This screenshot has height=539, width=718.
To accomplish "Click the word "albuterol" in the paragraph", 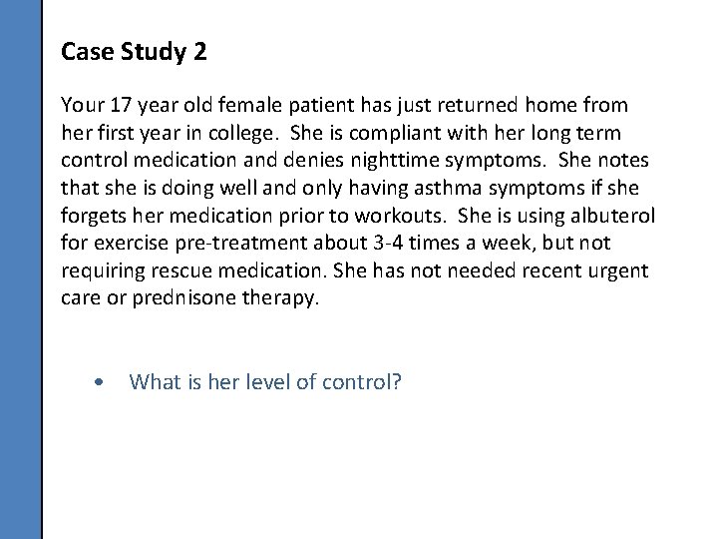I will [x=612, y=216].
